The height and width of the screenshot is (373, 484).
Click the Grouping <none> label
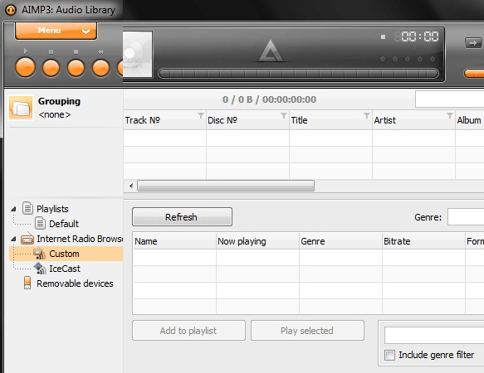(x=55, y=114)
